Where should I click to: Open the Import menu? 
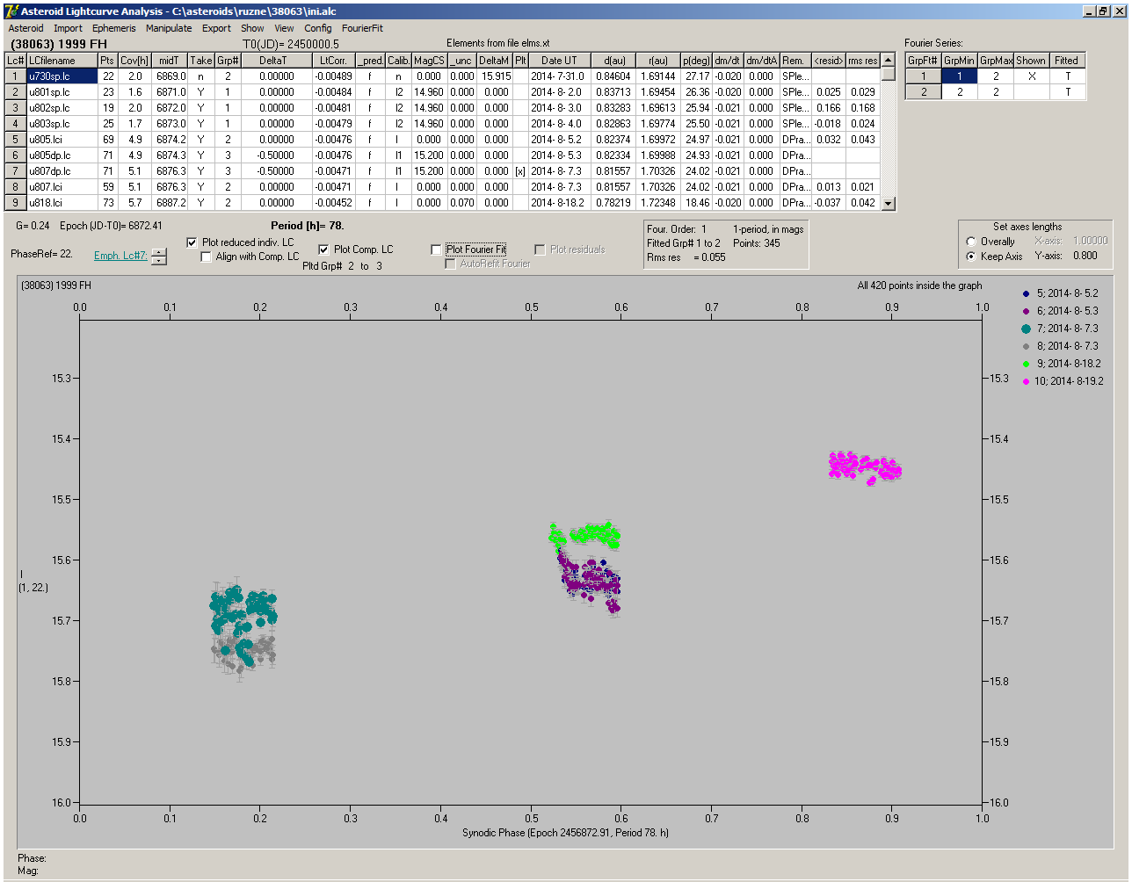point(68,28)
